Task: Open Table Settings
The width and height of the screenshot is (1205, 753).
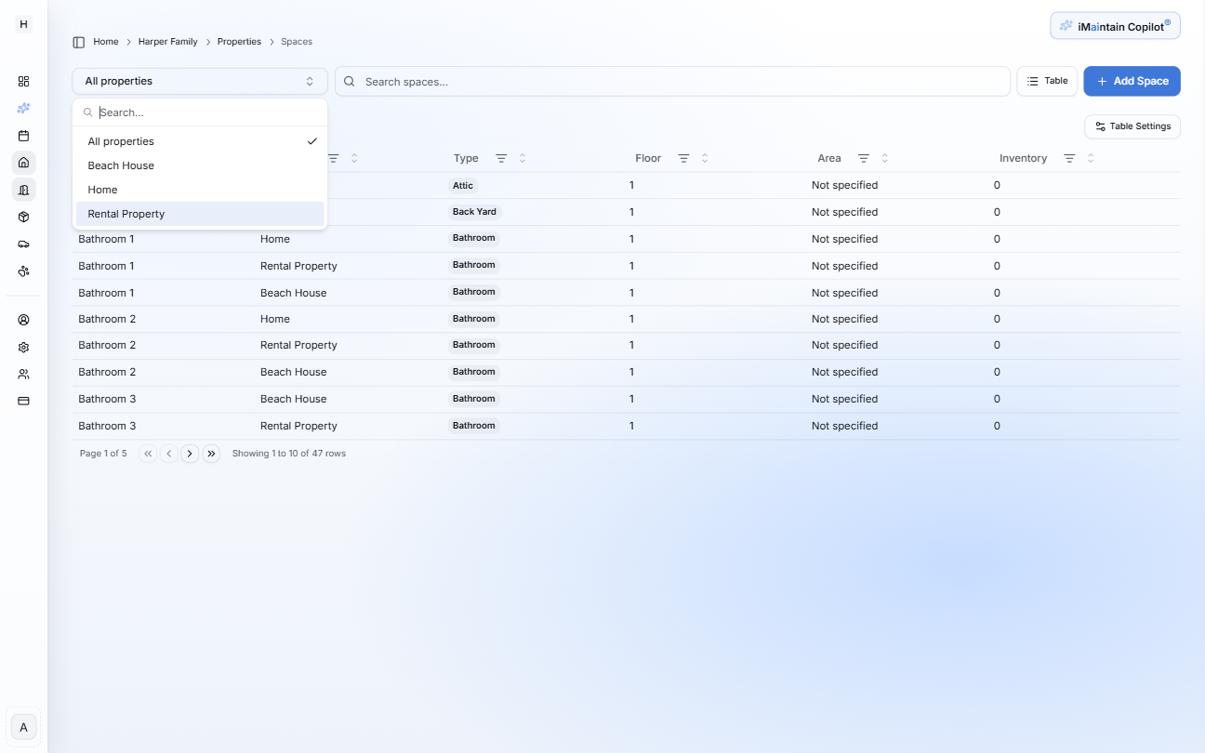Action: pyautogui.click(x=1132, y=126)
